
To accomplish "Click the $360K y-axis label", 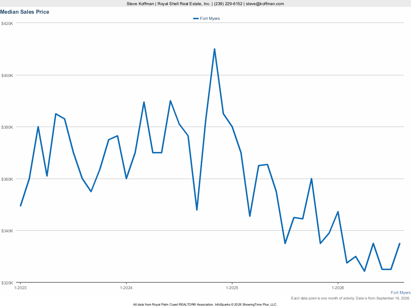I will tap(7, 179).
